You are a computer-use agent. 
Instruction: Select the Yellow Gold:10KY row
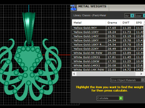coord(108,32)
